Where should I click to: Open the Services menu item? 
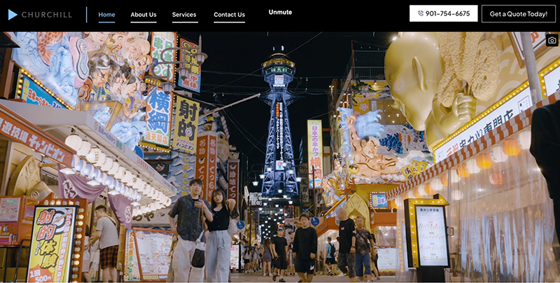pyautogui.click(x=184, y=15)
